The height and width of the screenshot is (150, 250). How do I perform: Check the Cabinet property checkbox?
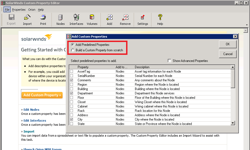(x=72, y=106)
